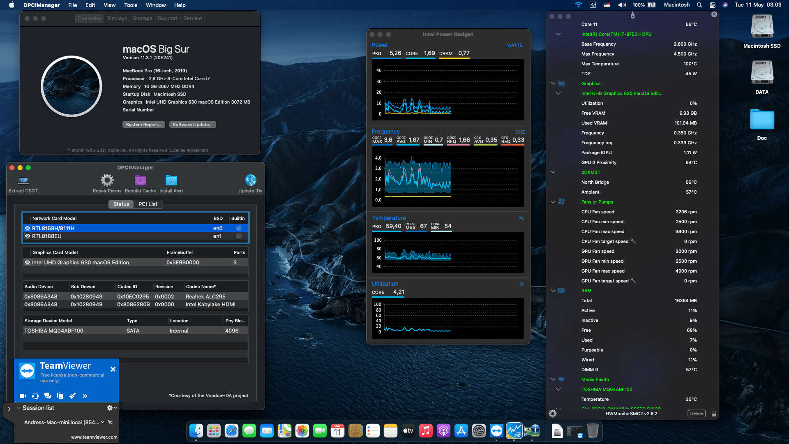Start a video call in the TeamViewer panel

[23, 396]
